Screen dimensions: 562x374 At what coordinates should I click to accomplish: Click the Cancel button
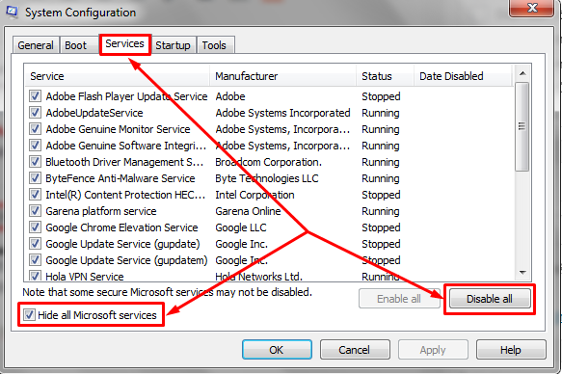point(355,350)
